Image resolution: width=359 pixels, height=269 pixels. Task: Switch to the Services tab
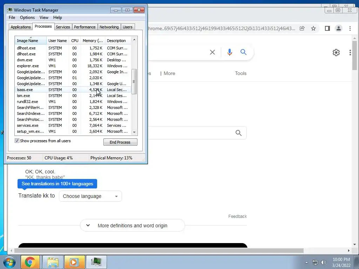pos(63,27)
